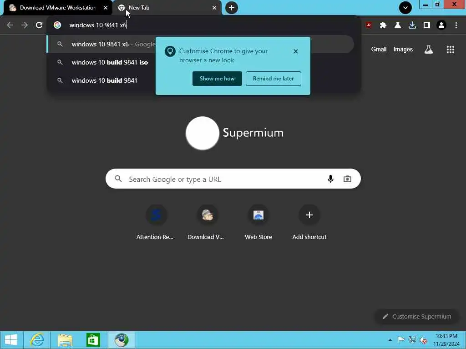Show hidden tray icons arrow
This screenshot has width=466, height=349.
point(390,340)
